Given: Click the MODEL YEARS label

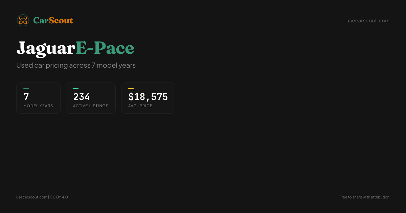Looking at the screenshot, I should [x=38, y=106].
